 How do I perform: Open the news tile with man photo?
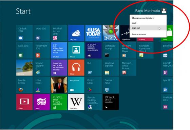point(59,85)
